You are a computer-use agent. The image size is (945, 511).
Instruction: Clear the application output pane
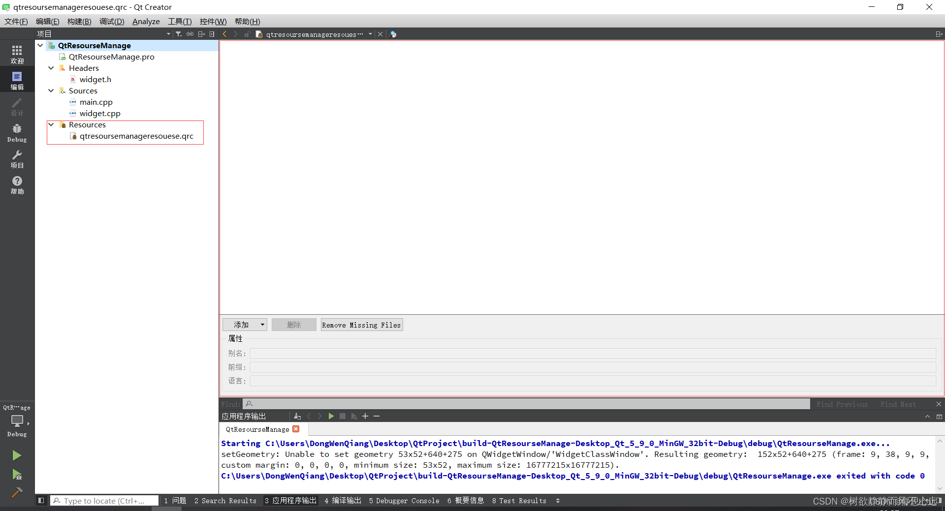click(x=297, y=416)
